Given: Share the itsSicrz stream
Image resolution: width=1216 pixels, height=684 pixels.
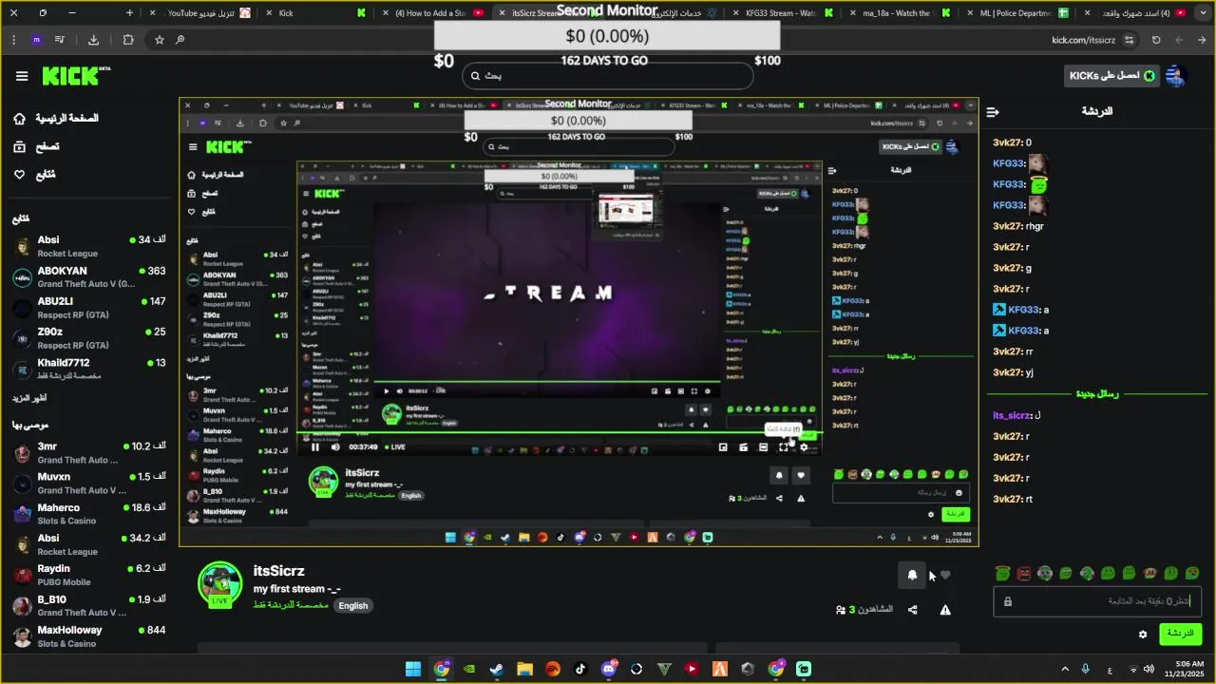Looking at the screenshot, I should point(913,610).
